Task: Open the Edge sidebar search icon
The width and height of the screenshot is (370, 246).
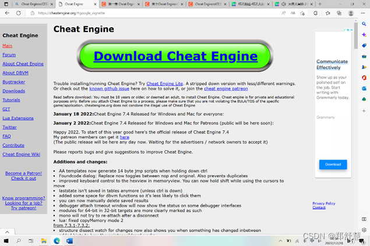Action: pyautogui.click(x=364, y=24)
